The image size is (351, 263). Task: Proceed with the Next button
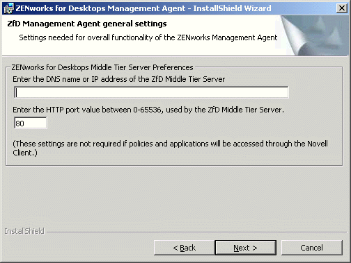tap(246, 248)
